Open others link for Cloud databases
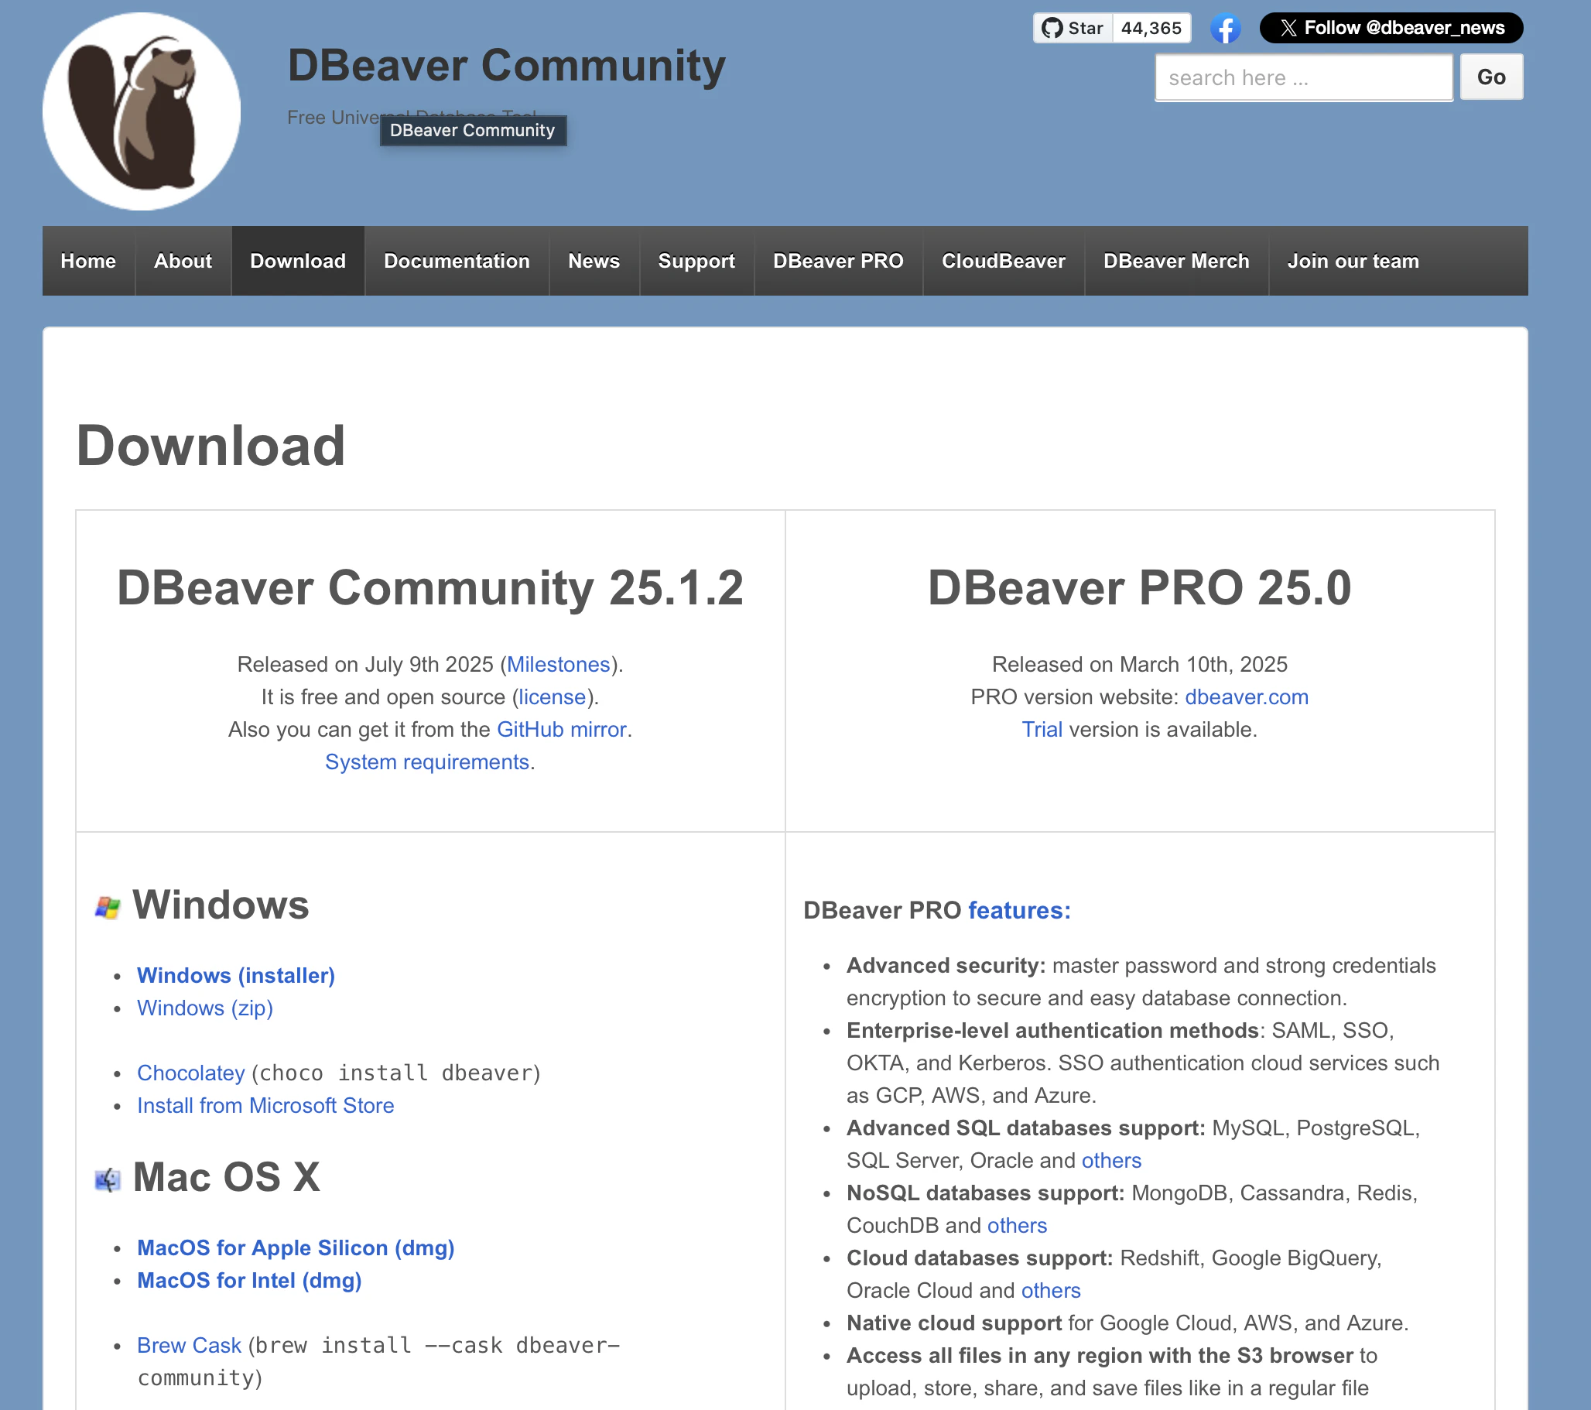 [x=1051, y=1290]
